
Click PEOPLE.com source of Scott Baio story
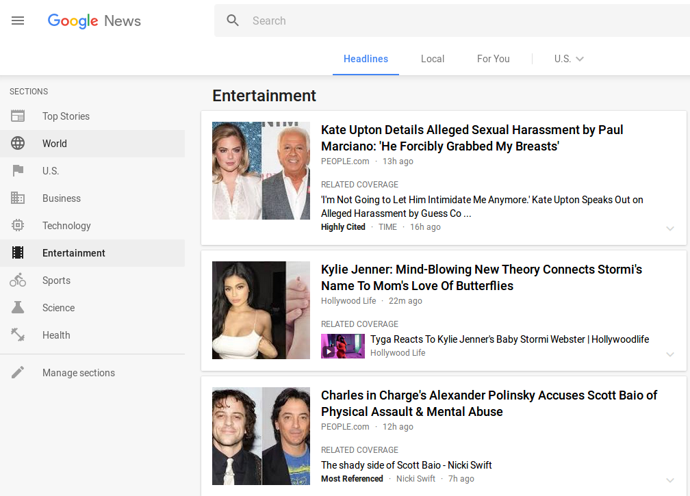345,426
